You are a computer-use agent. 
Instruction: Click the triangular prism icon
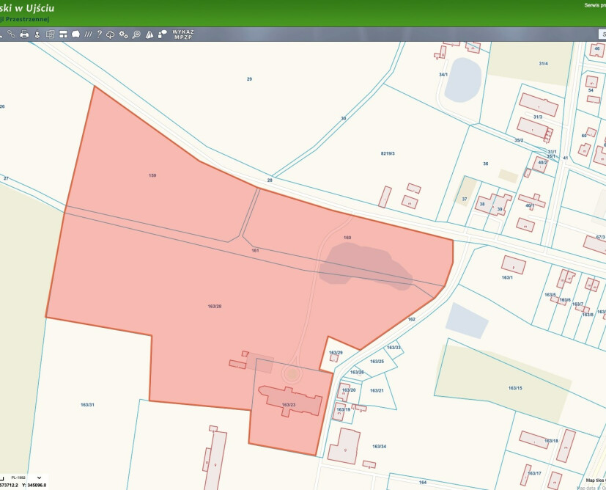149,34
